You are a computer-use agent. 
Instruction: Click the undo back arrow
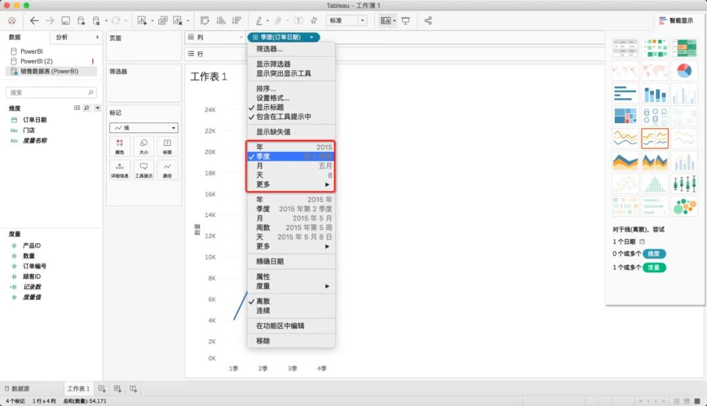(x=34, y=20)
